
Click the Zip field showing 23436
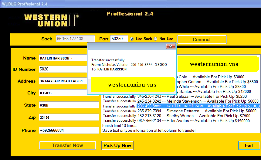click(69, 117)
